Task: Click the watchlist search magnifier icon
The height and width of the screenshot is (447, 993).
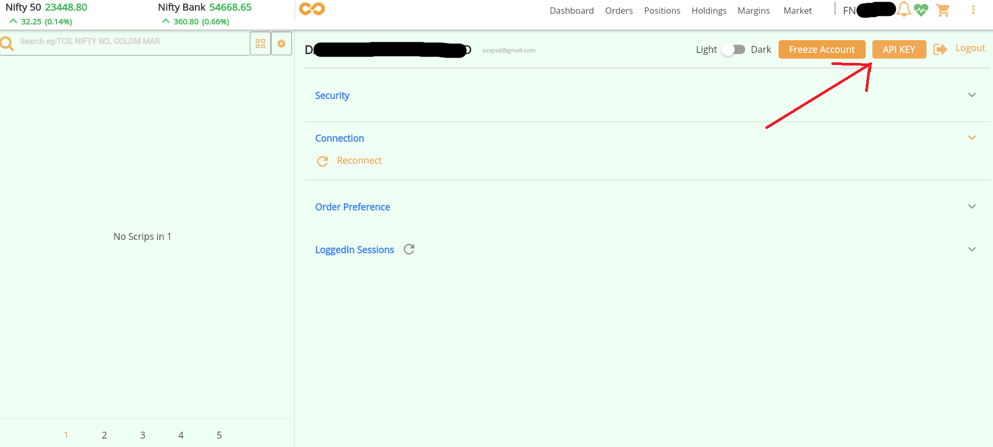Action: pyautogui.click(x=7, y=43)
